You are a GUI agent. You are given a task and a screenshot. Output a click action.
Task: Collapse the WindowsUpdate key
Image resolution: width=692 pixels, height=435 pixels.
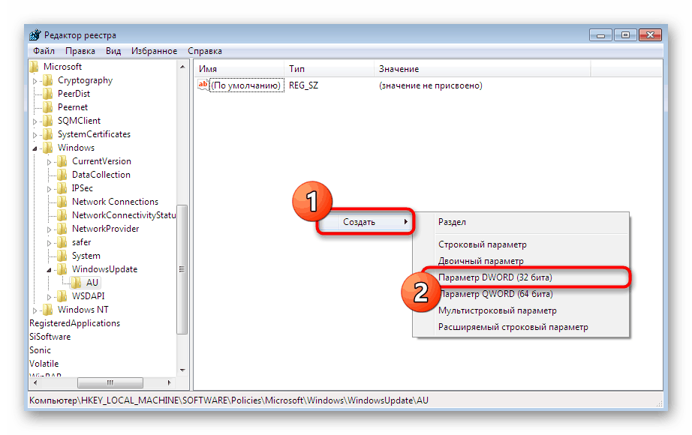coord(49,270)
